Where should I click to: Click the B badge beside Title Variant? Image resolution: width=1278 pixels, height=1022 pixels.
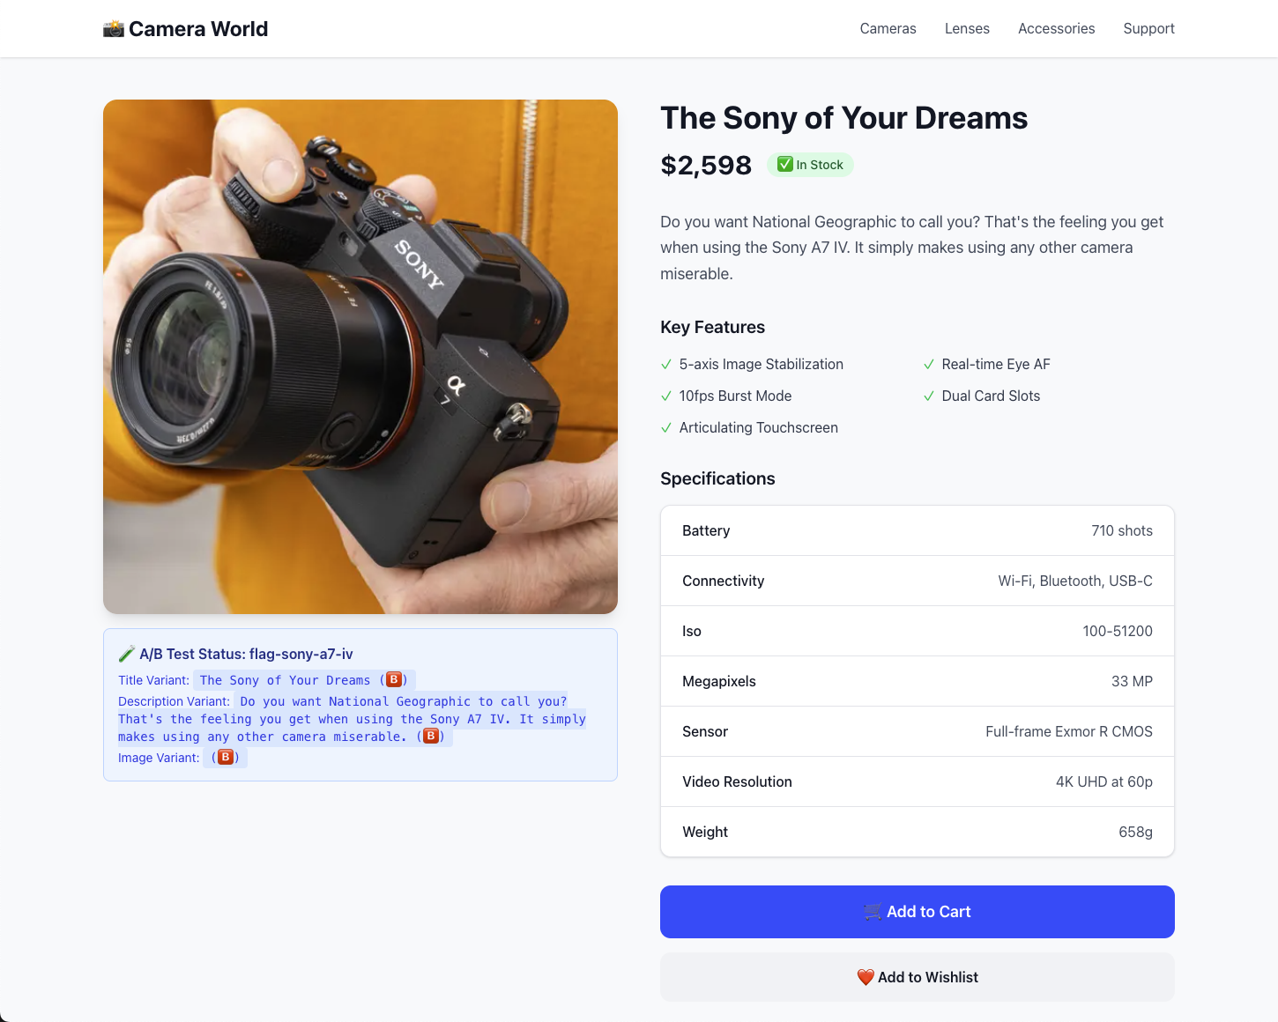(394, 679)
